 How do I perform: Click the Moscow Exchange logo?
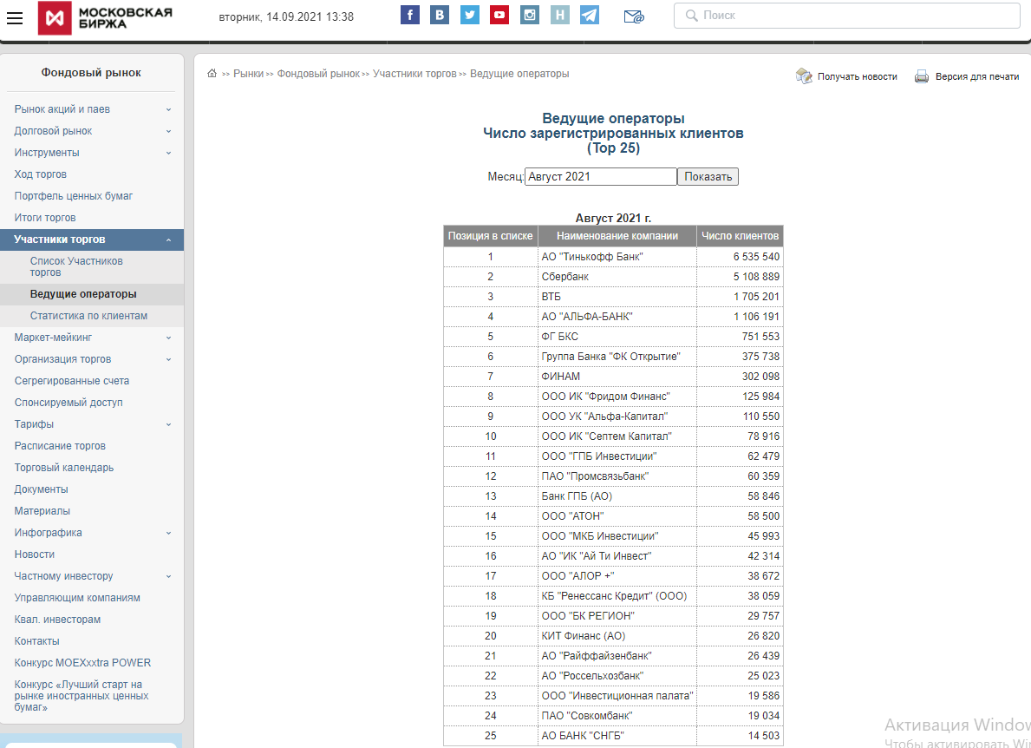(105, 17)
